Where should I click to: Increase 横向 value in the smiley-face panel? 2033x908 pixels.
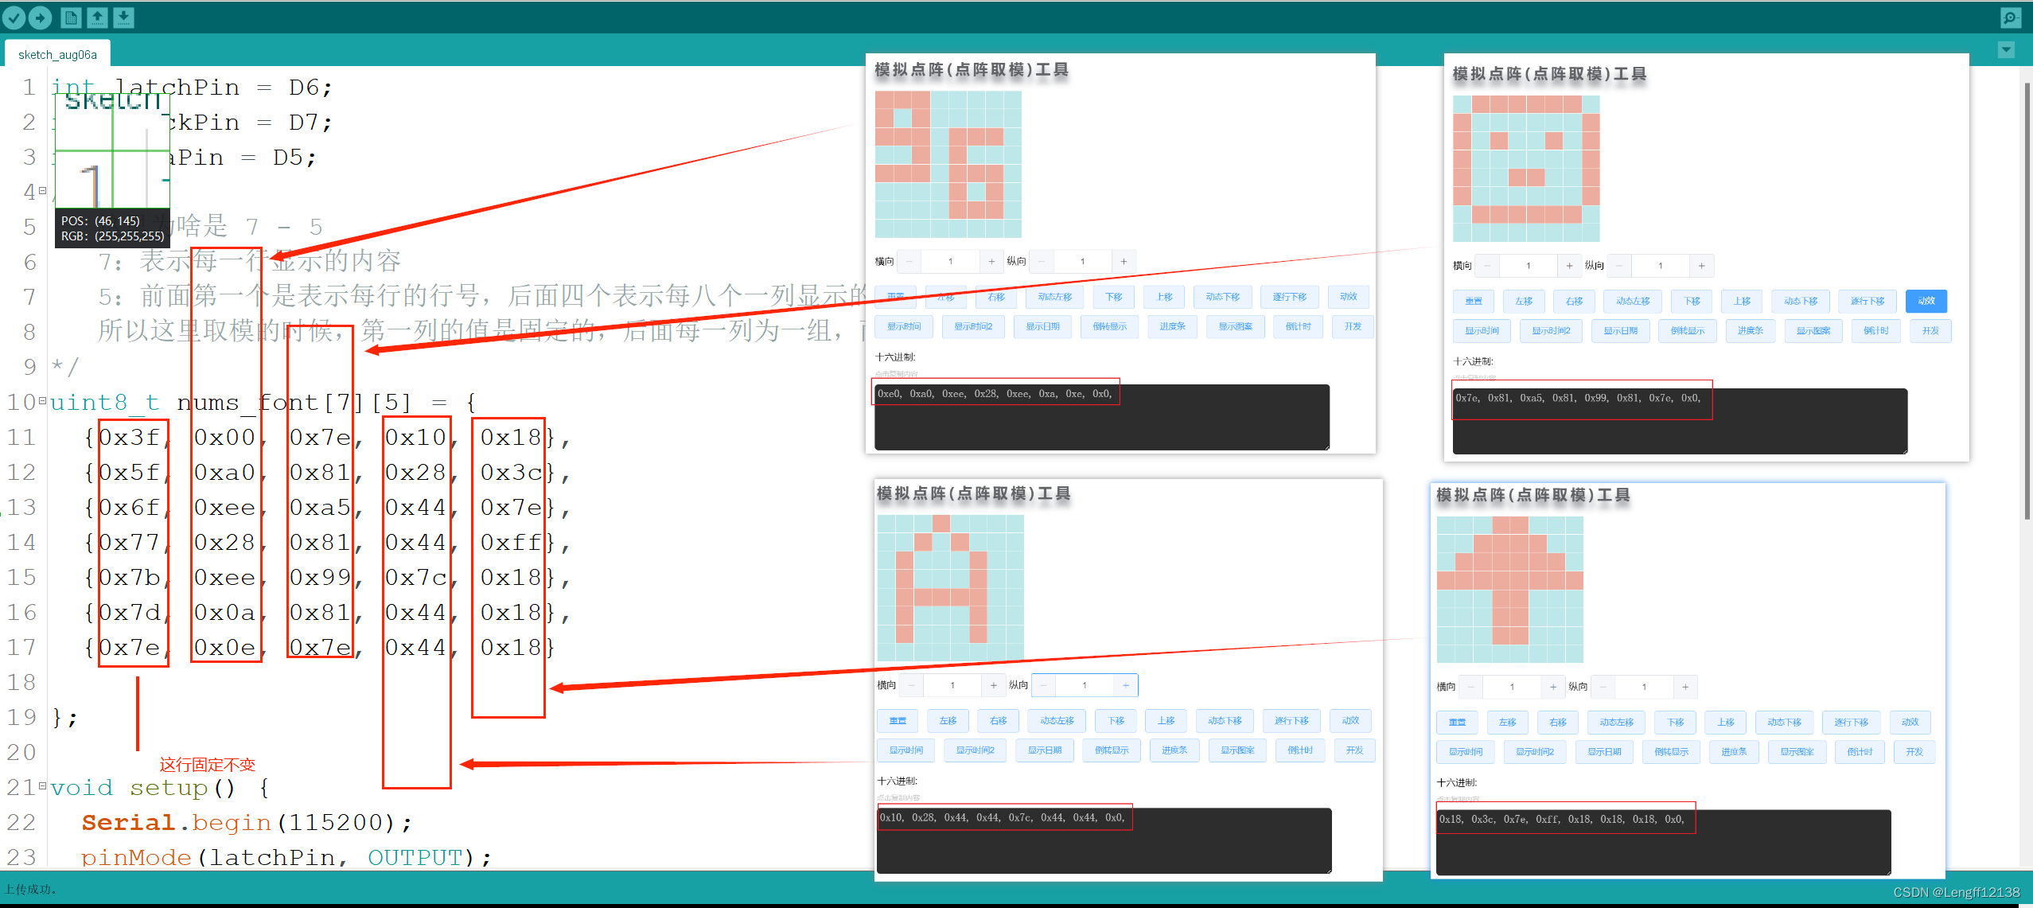point(1568,266)
